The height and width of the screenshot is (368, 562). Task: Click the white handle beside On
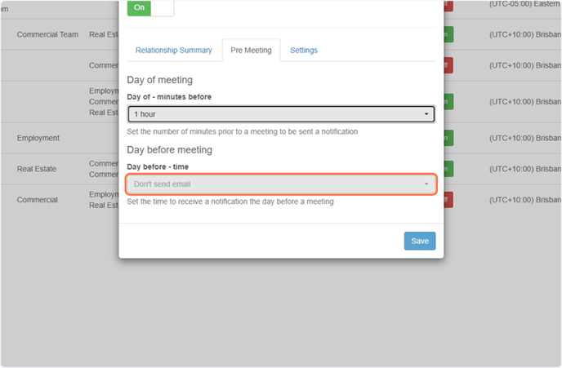click(163, 8)
